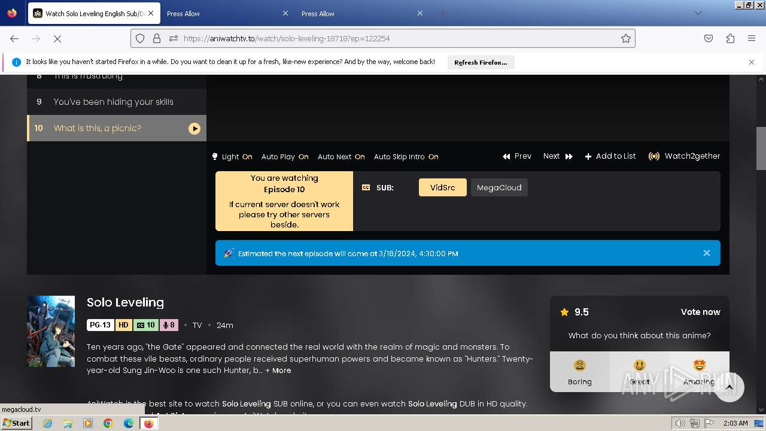Open File Explorer from taskbar

tap(68, 423)
